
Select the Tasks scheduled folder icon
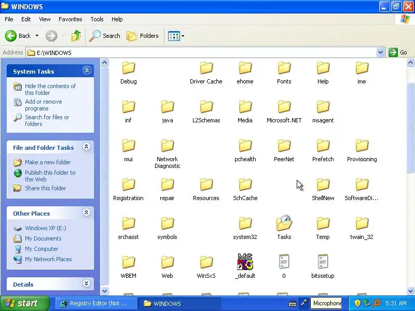click(x=284, y=223)
